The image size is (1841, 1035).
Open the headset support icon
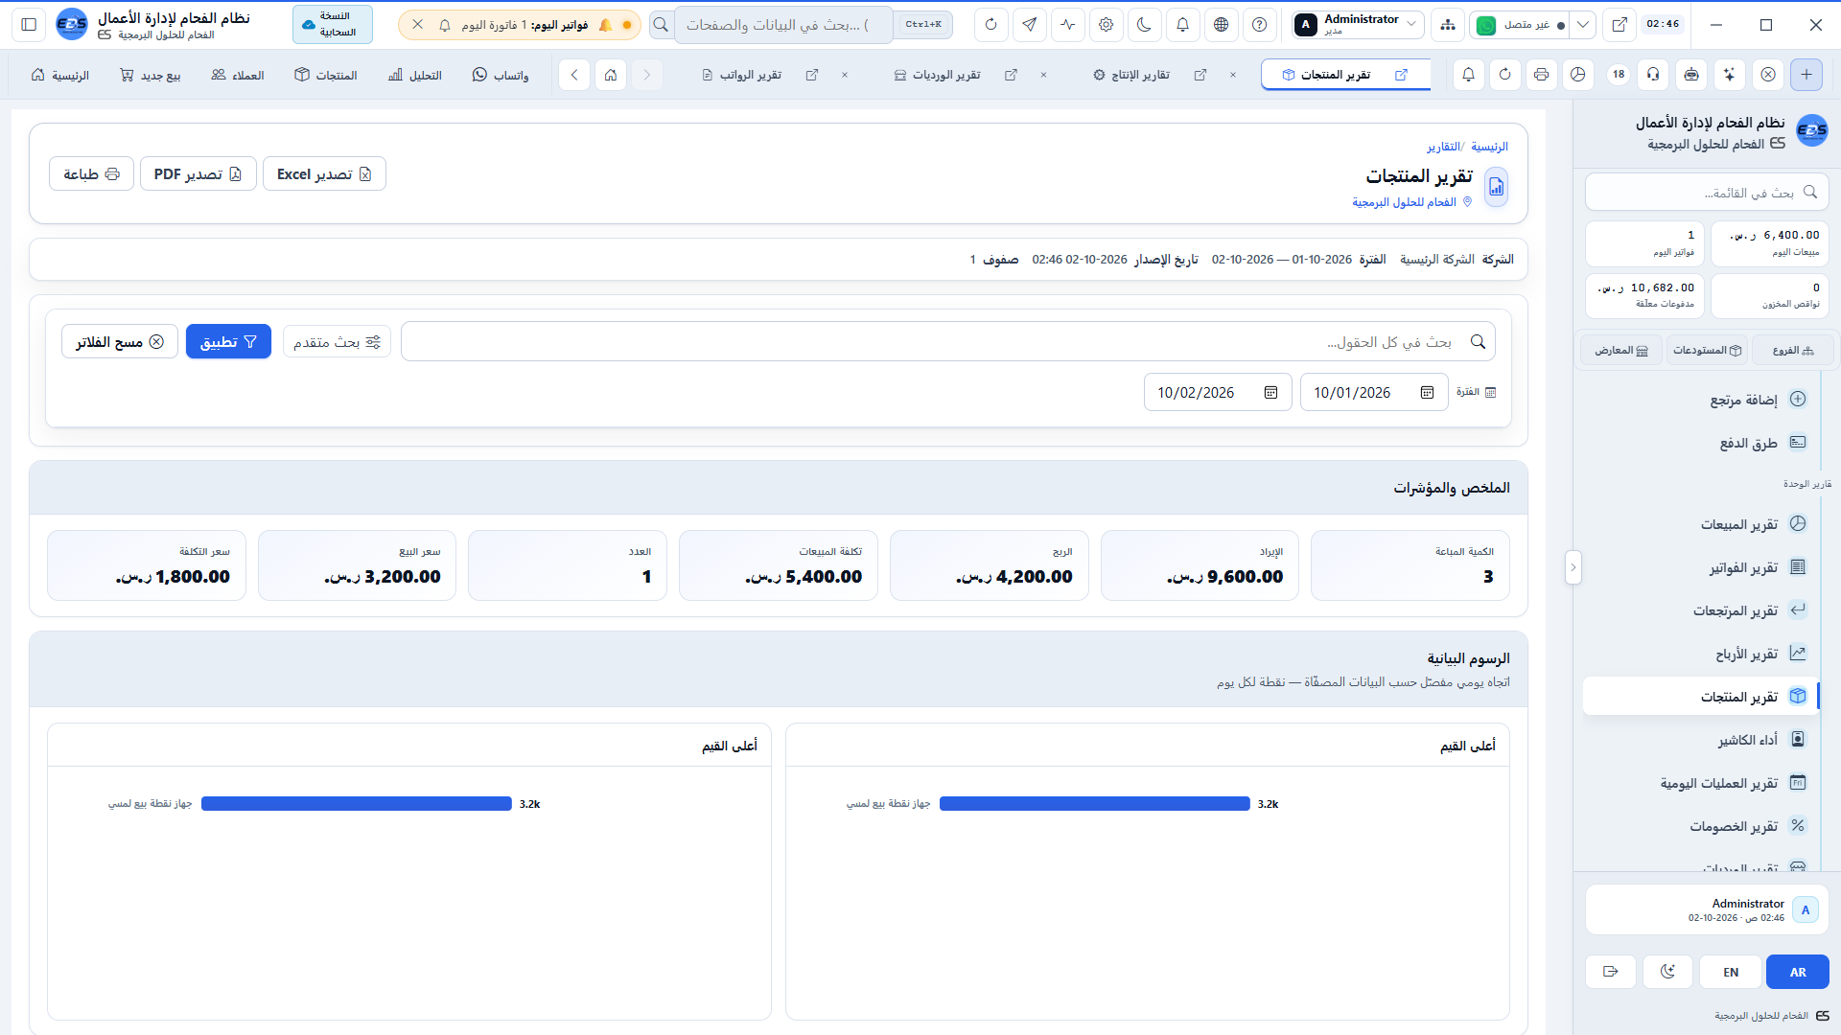point(1654,75)
